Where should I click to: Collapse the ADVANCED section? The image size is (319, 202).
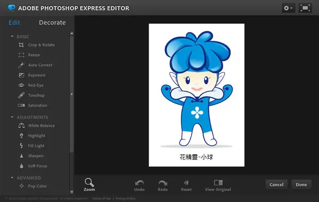(x=12, y=178)
